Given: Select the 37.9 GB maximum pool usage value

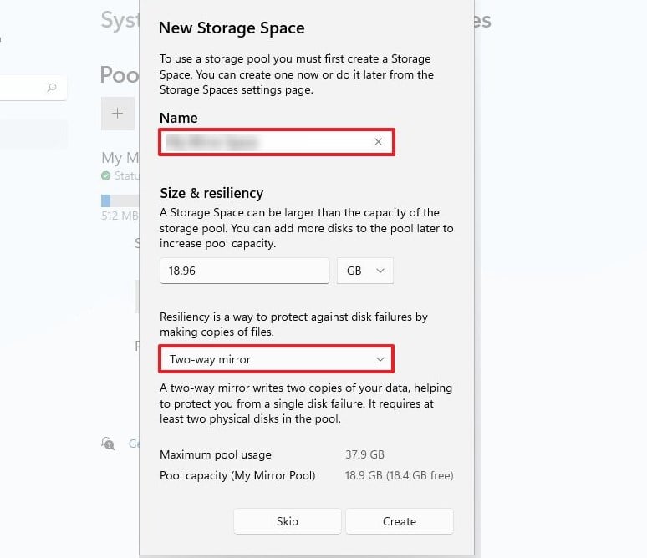Looking at the screenshot, I should click(364, 454).
